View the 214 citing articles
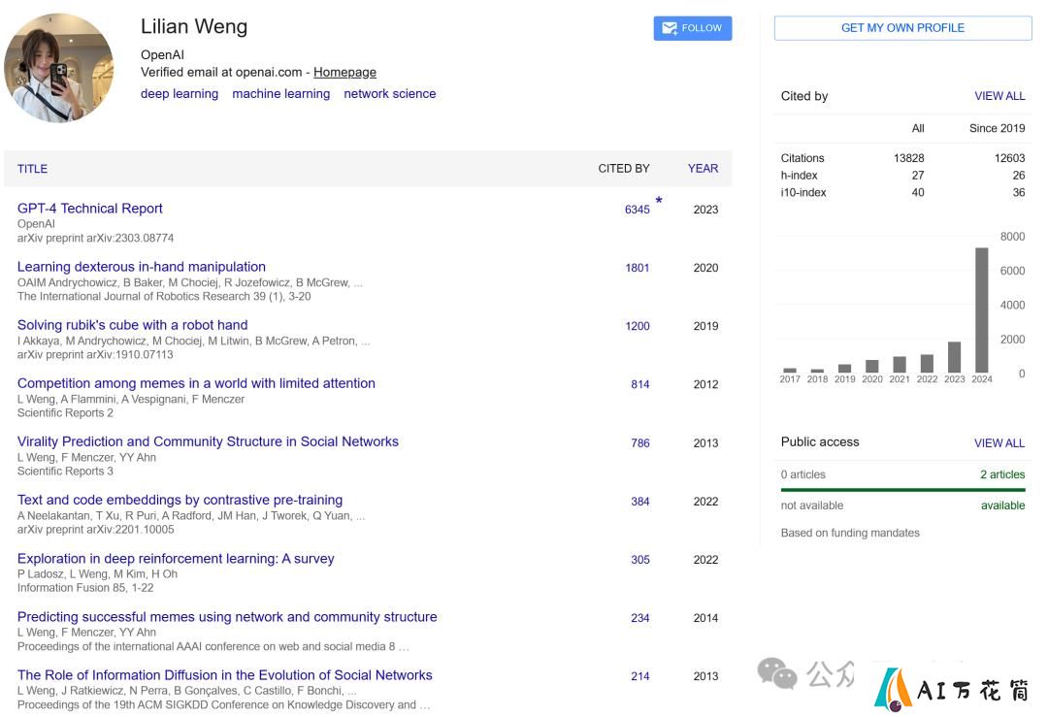1048x717 pixels. [x=640, y=676]
